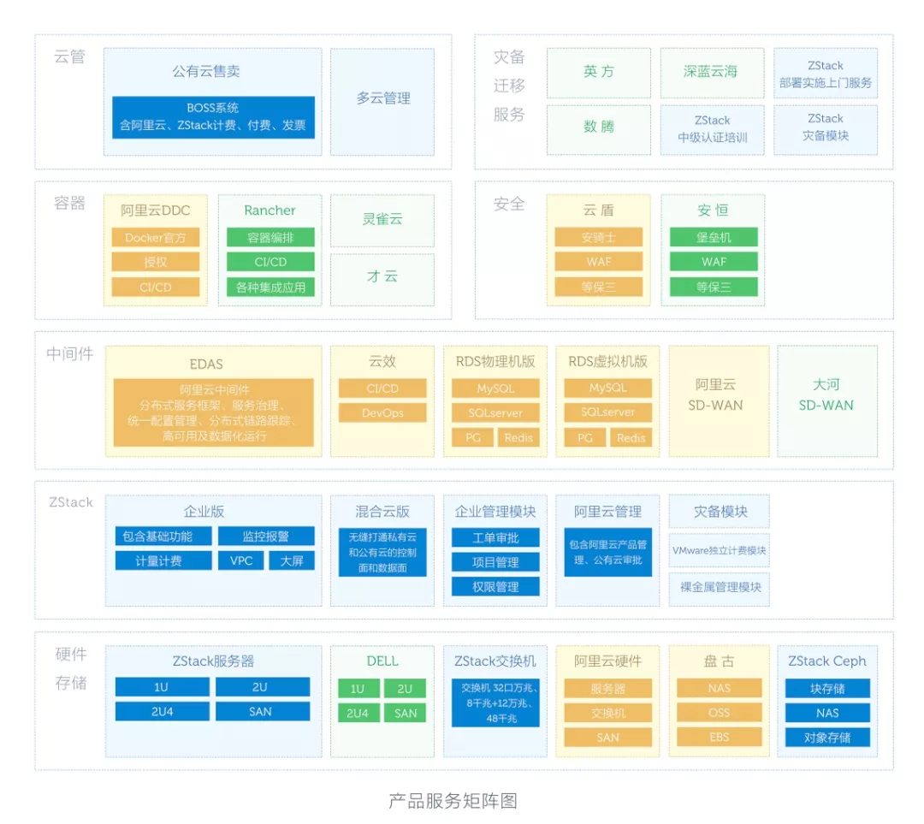The width and height of the screenshot is (924, 824).
Task: Select 包含基础功能 under 企业版
Action: [x=163, y=536]
